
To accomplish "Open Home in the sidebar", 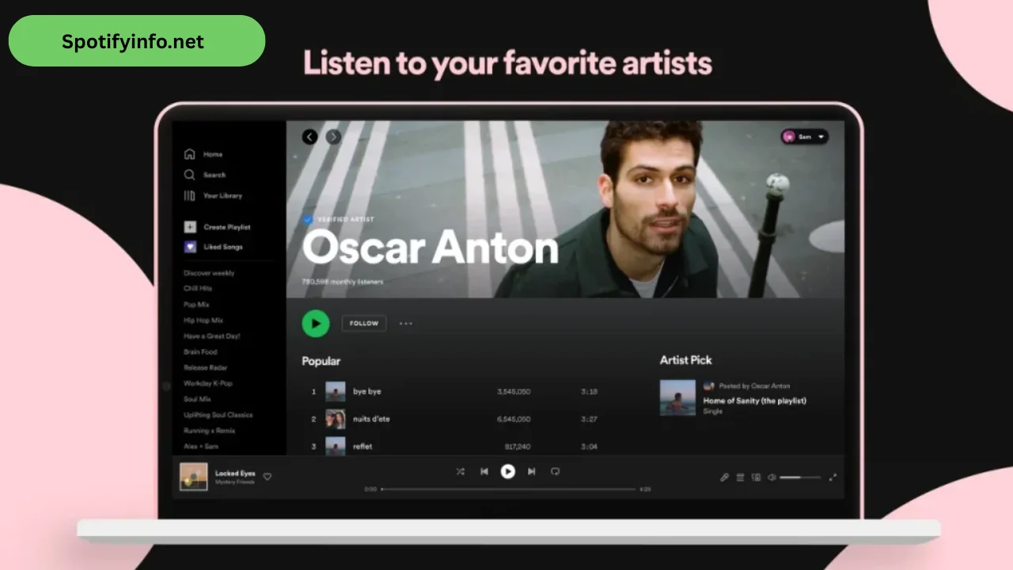I will coord(203,154).
